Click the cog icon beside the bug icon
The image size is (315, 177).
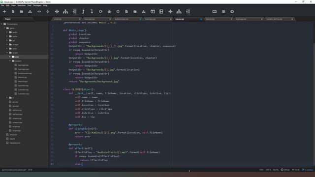point(118,12)
